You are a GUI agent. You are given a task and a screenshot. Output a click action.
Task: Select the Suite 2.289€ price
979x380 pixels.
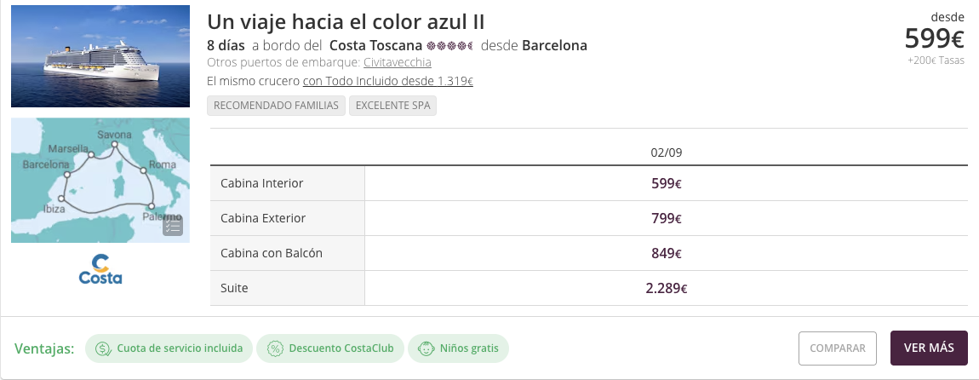pos(667,288)
